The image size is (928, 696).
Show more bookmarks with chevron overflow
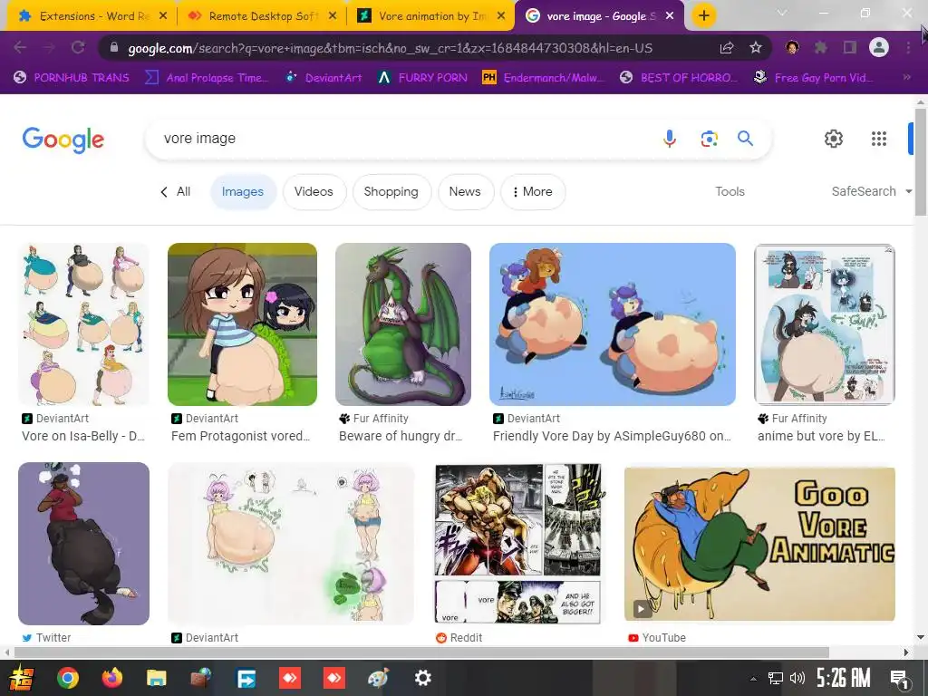[906, 77]
